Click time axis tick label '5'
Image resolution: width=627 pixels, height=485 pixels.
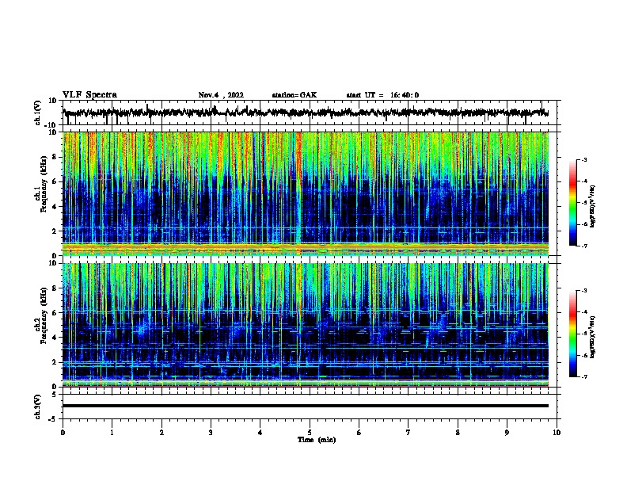pyautogui.click(x=310, y=433)
